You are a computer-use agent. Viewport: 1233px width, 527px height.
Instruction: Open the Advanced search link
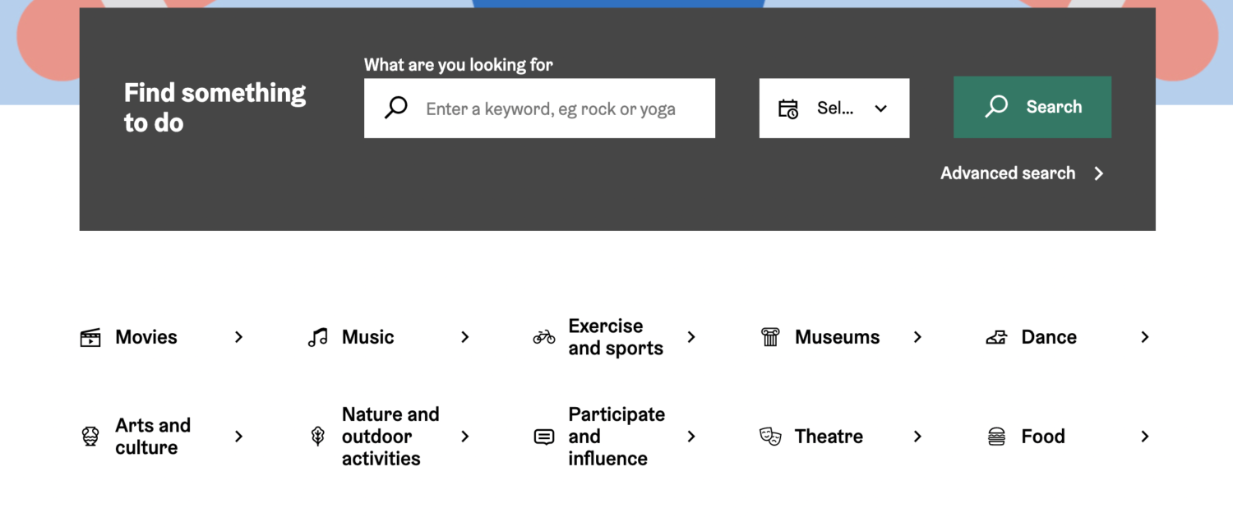tap(1021, 173)
